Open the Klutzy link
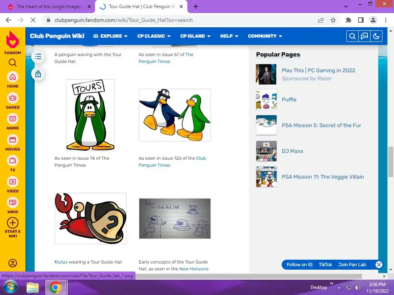Viewport: 394px width, 295px height. click(61, 262)
